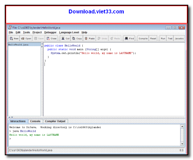Click the Redo toolbar button
This screenshot has width=193, height=160.
pos(115,39)
